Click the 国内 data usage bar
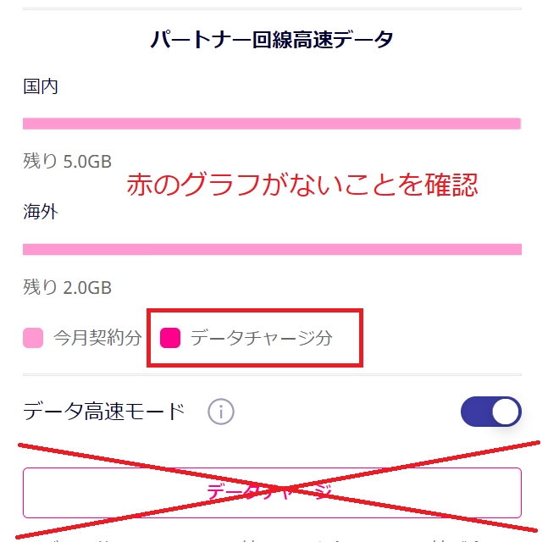The width and height of the screenshot is (548, 542). (271, 124)
